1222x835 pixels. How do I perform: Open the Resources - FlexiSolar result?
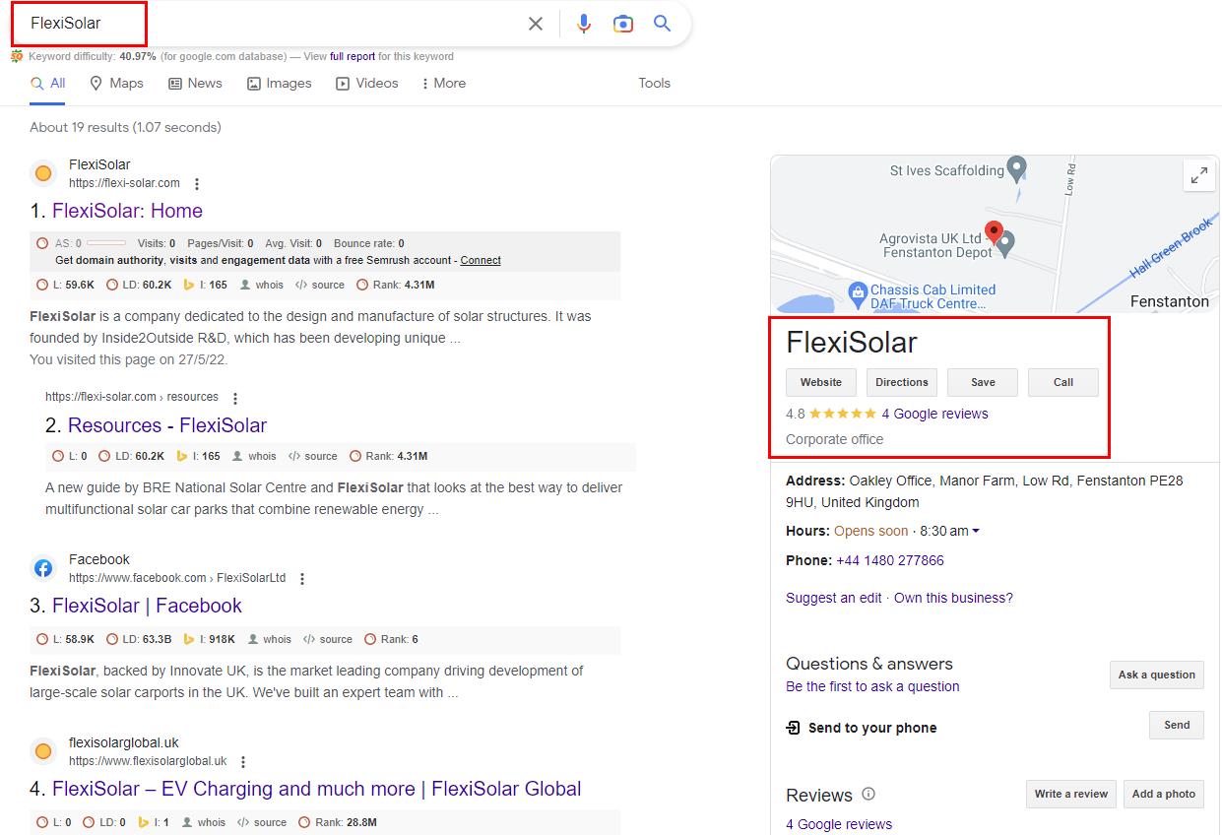point(167,425)
